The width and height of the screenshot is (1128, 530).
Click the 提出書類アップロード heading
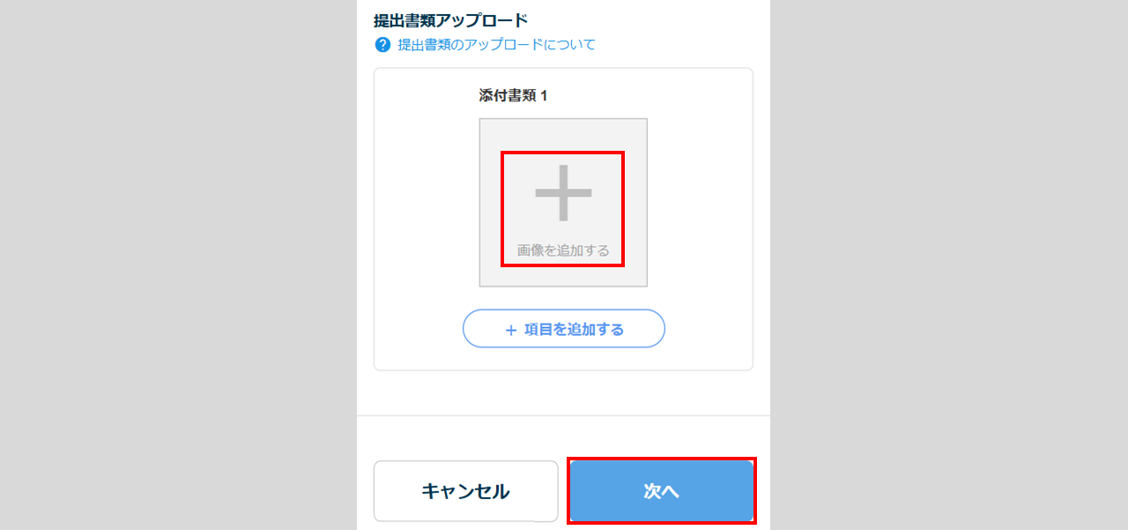click(x=450, y=19)
